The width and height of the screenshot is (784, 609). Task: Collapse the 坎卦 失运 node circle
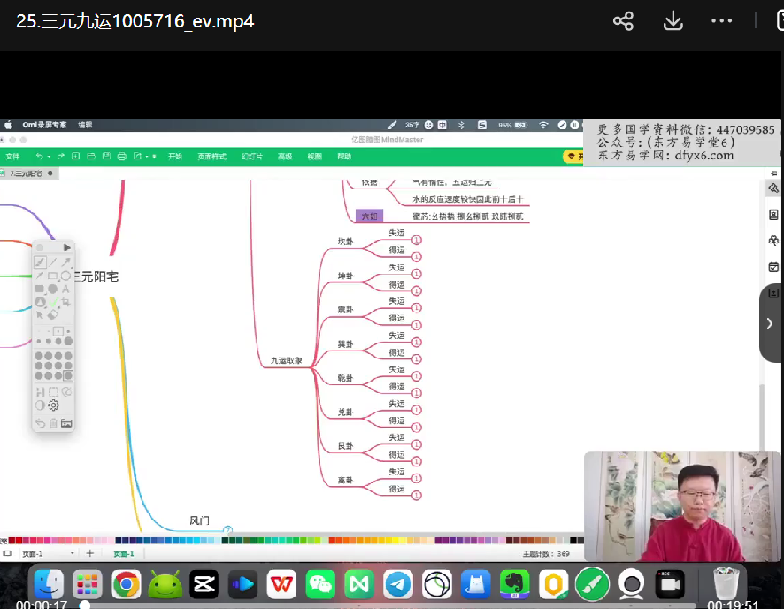417,239
